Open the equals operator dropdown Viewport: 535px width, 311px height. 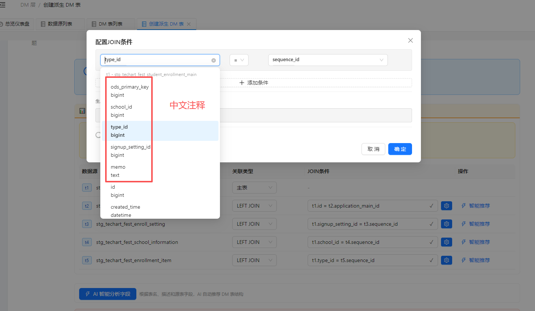(239, 60)
